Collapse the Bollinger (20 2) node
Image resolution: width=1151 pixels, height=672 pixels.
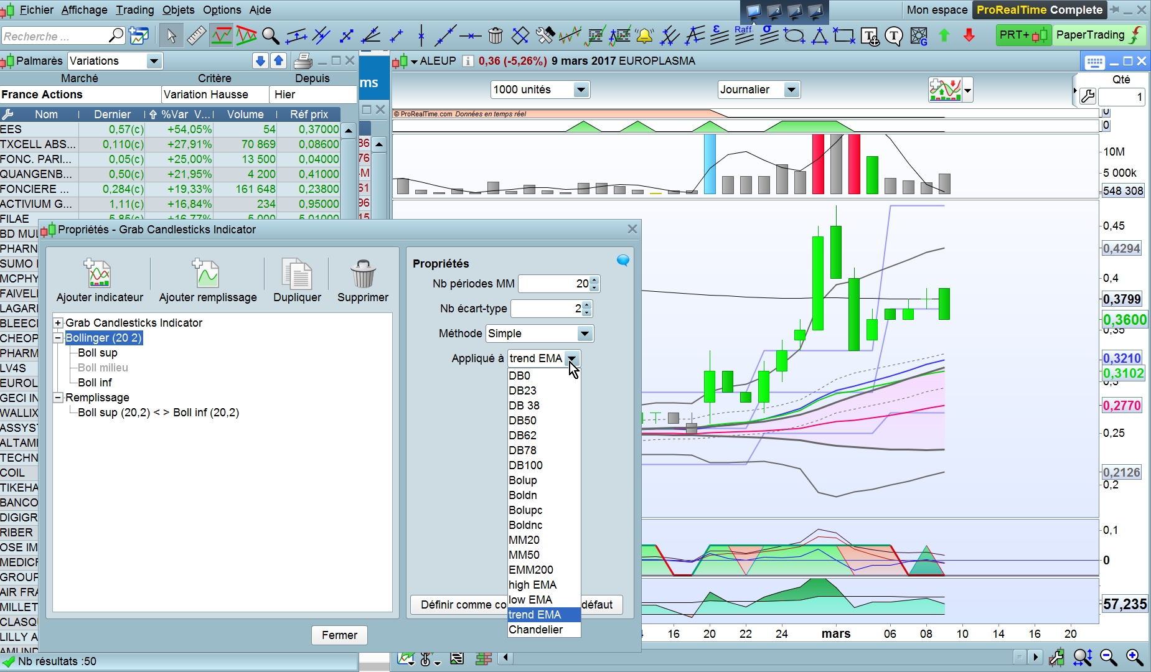click(58, 338)
